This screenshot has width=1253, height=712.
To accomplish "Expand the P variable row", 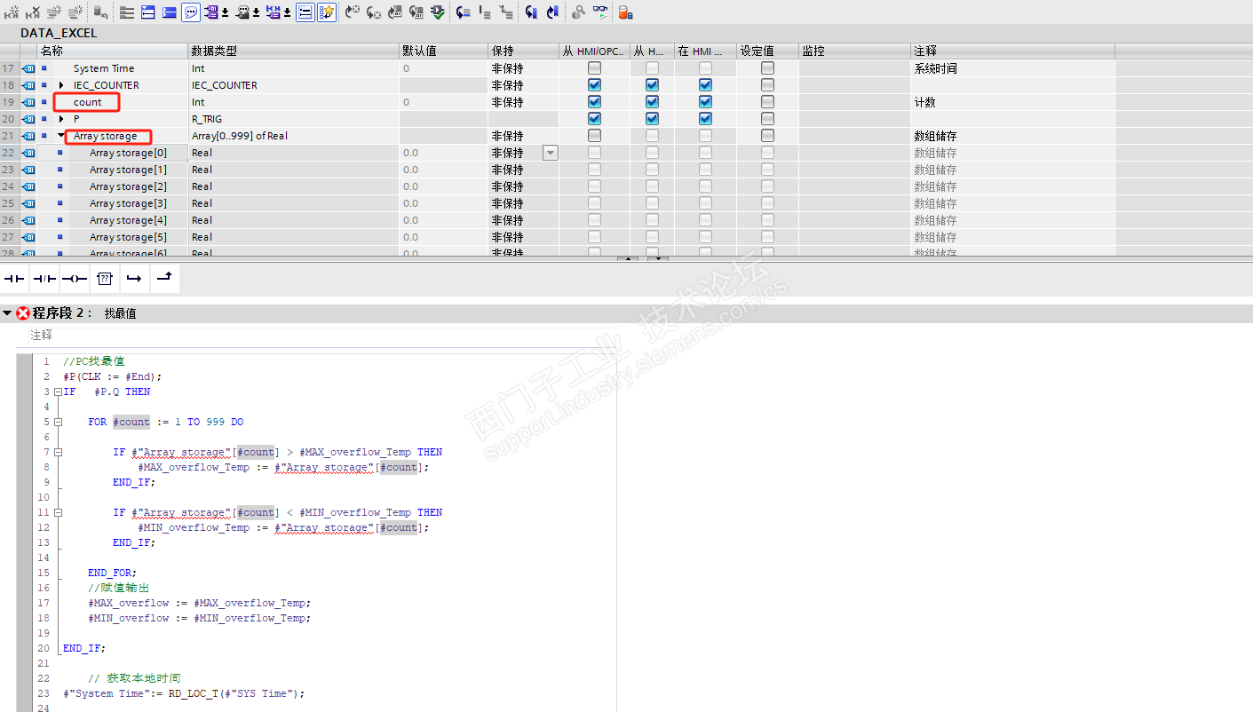I will tap(61, 119).
